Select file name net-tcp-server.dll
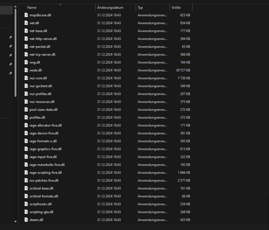This screenshot has height=230, width=269. [42, 55]
